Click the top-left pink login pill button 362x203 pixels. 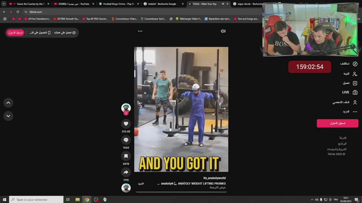click(16, 33)
